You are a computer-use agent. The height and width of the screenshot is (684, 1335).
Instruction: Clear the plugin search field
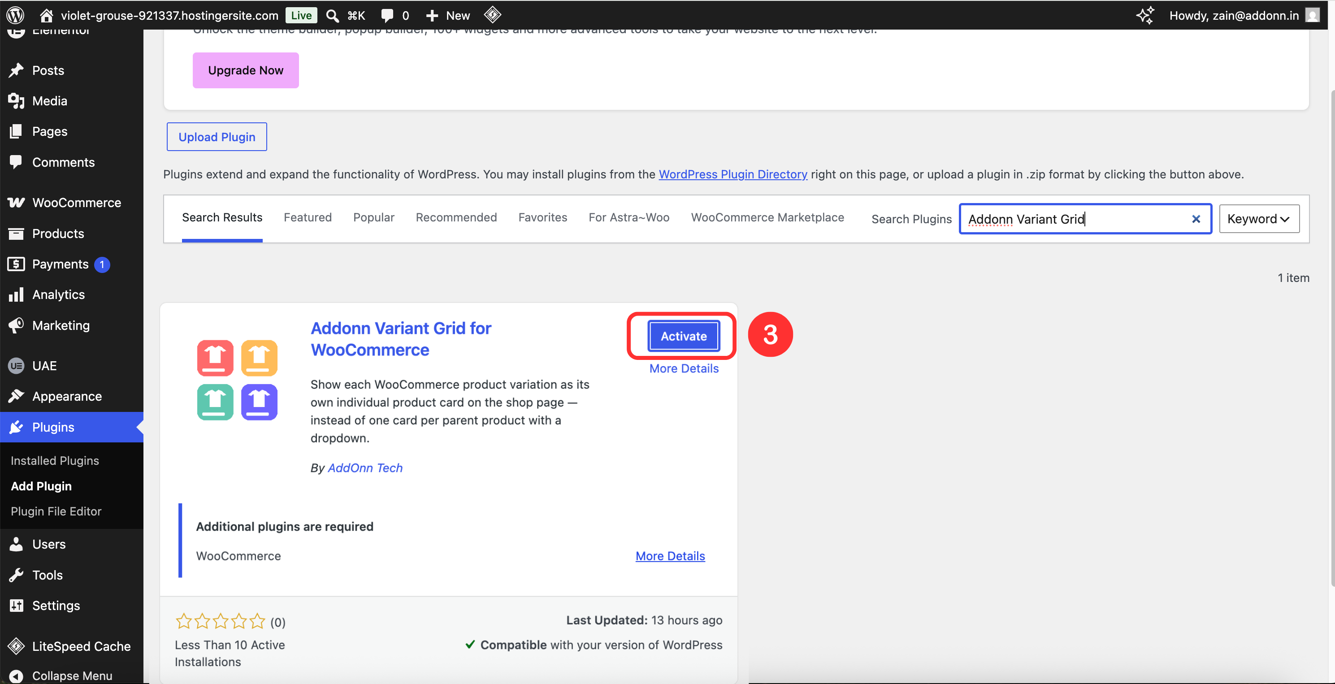click(1196, 219)
